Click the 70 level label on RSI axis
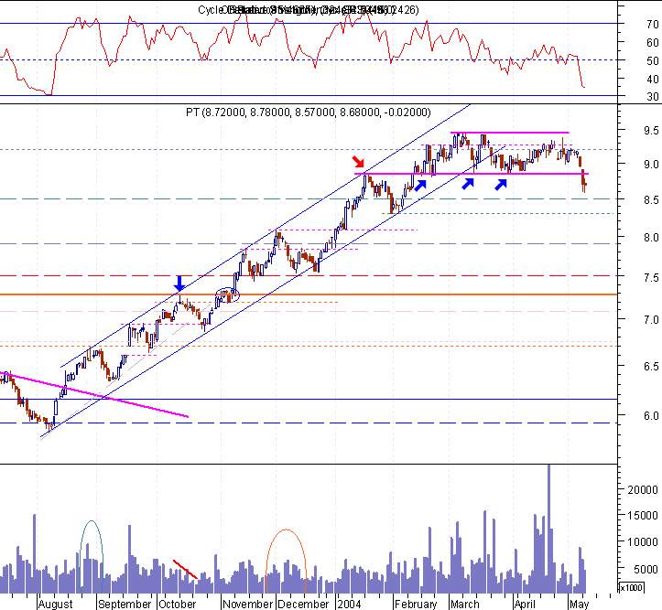The image size is (662, 610). (652, 25)
